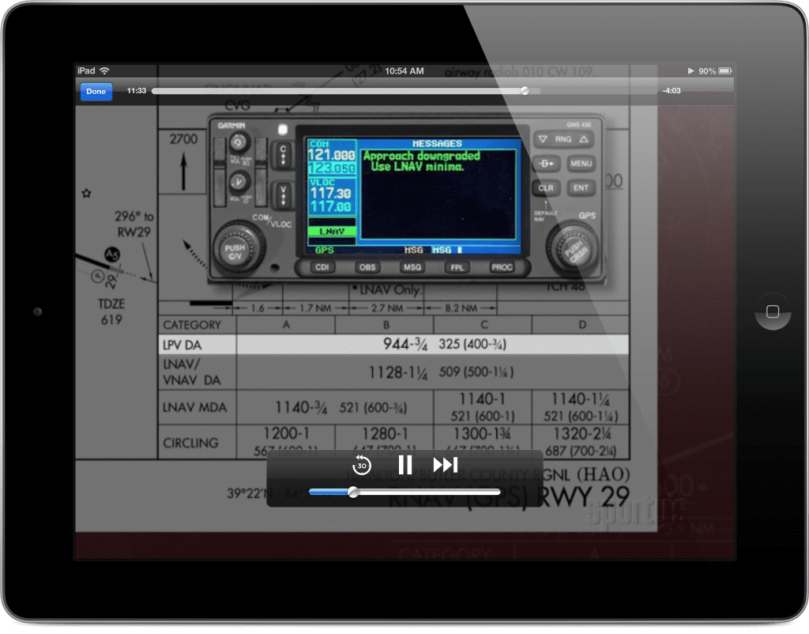Click the 'Use LNAV minima.' message line
This screenshot has height=634, width=809.
tap(417, 167)
